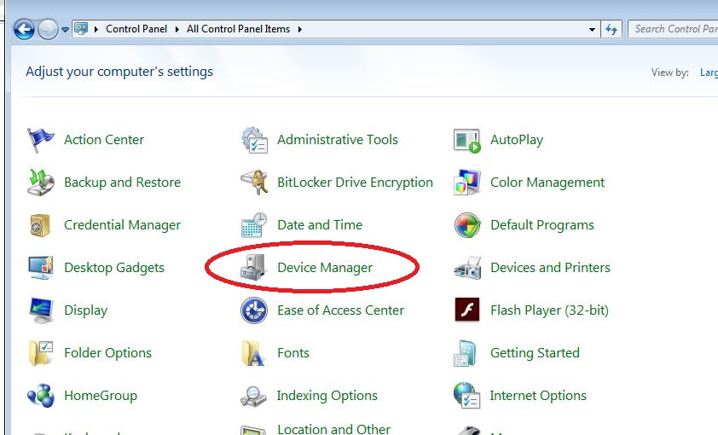Click the Ease of Access Center icon

coord(254,310)
